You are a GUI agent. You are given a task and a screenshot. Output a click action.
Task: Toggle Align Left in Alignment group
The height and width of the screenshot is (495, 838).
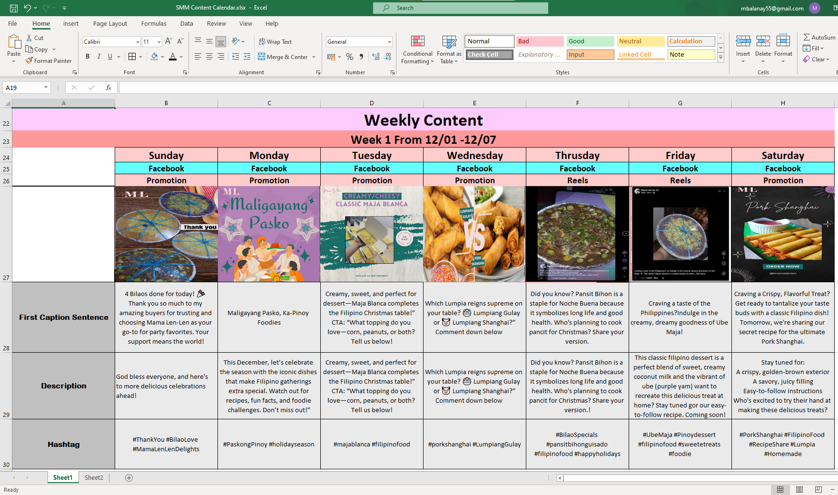tap(198, 57)
